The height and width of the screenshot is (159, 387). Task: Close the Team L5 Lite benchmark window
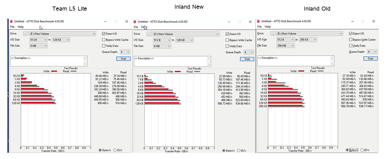(x=127, y=21)
